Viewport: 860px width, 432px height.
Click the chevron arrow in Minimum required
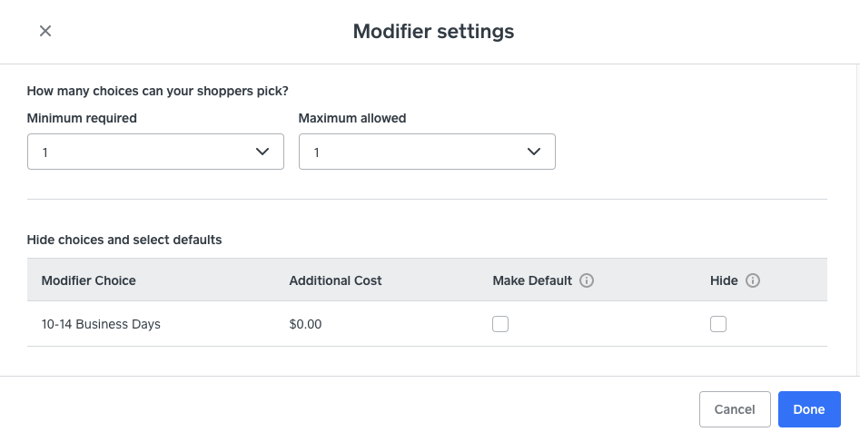click(262, 152)
